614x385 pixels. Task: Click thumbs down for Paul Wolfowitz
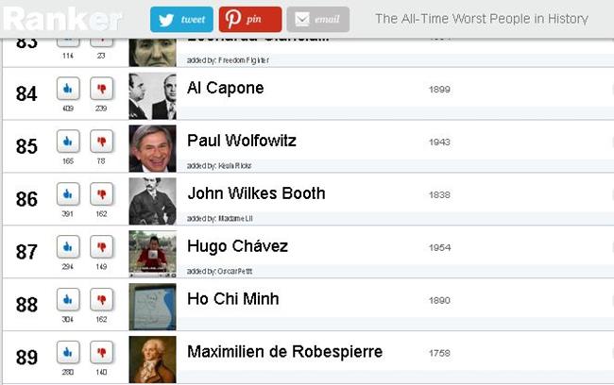(x=102, y=142)
